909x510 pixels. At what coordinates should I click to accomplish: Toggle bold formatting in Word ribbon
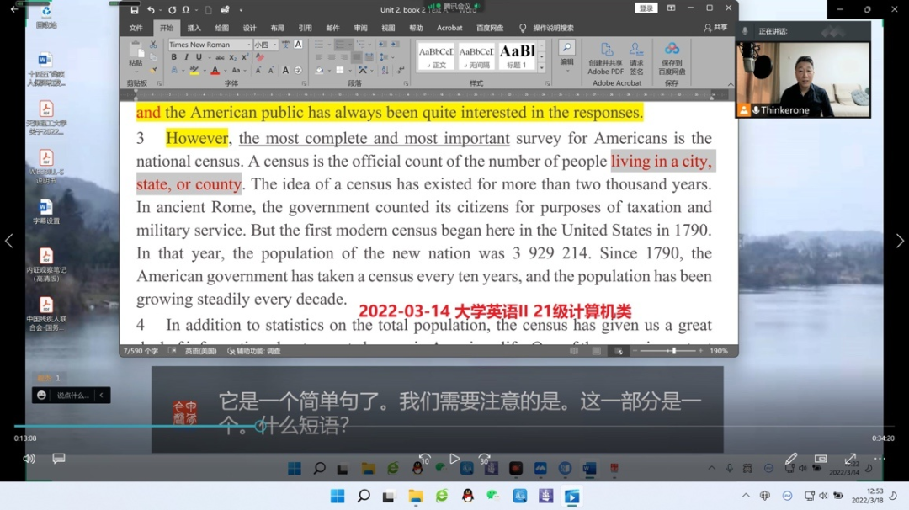(174, 57)
